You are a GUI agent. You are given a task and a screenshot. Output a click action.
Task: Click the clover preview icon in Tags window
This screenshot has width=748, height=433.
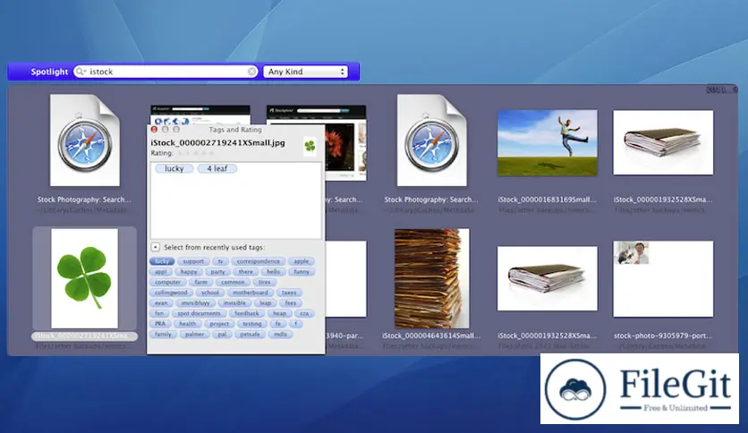coord(310,146)
